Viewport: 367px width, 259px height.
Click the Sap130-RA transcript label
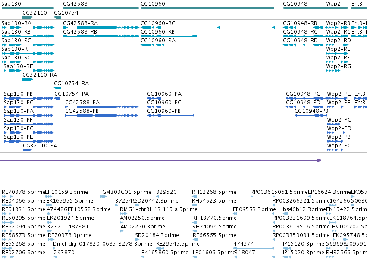pyautogui.click(x=16, y=23)
